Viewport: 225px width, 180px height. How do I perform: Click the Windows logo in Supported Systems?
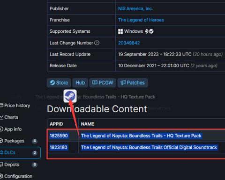120,31
